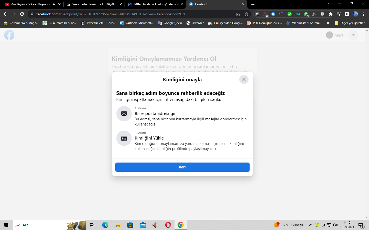The height and width of the screenshot is (230, 369).
Task: Open File Explorer from the taskbar
Action: (x=118, y=225)
